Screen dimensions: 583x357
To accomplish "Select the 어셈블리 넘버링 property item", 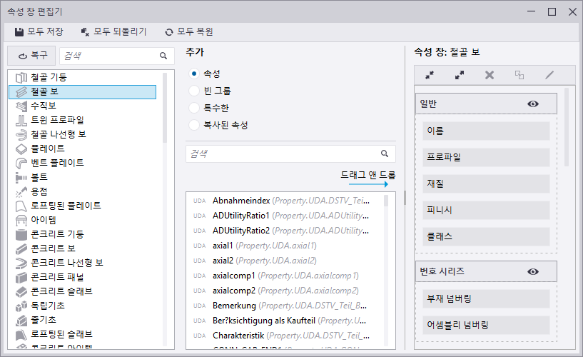I will (x=486, y=325).
